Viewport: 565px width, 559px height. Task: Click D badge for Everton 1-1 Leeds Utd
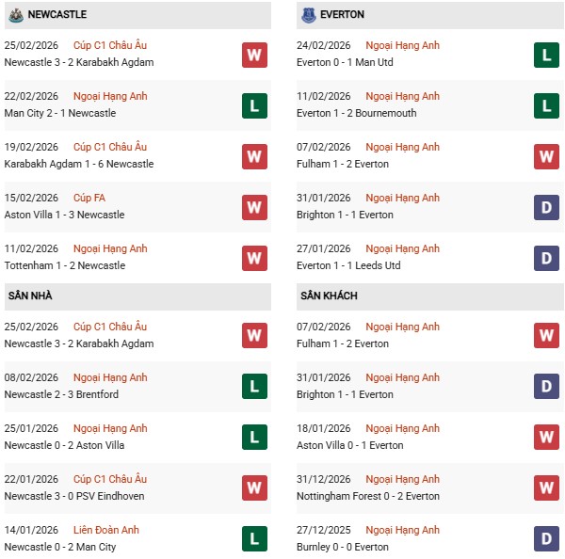point(546,258)
